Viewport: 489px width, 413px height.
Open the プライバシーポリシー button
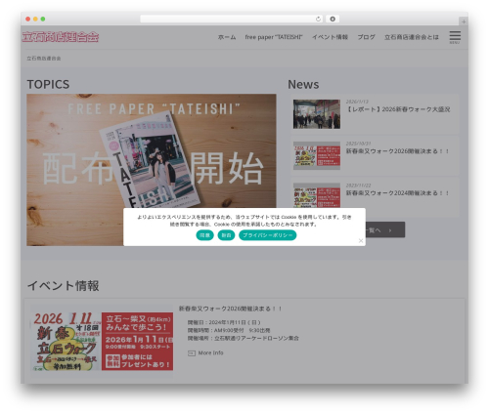click(268, 235)
